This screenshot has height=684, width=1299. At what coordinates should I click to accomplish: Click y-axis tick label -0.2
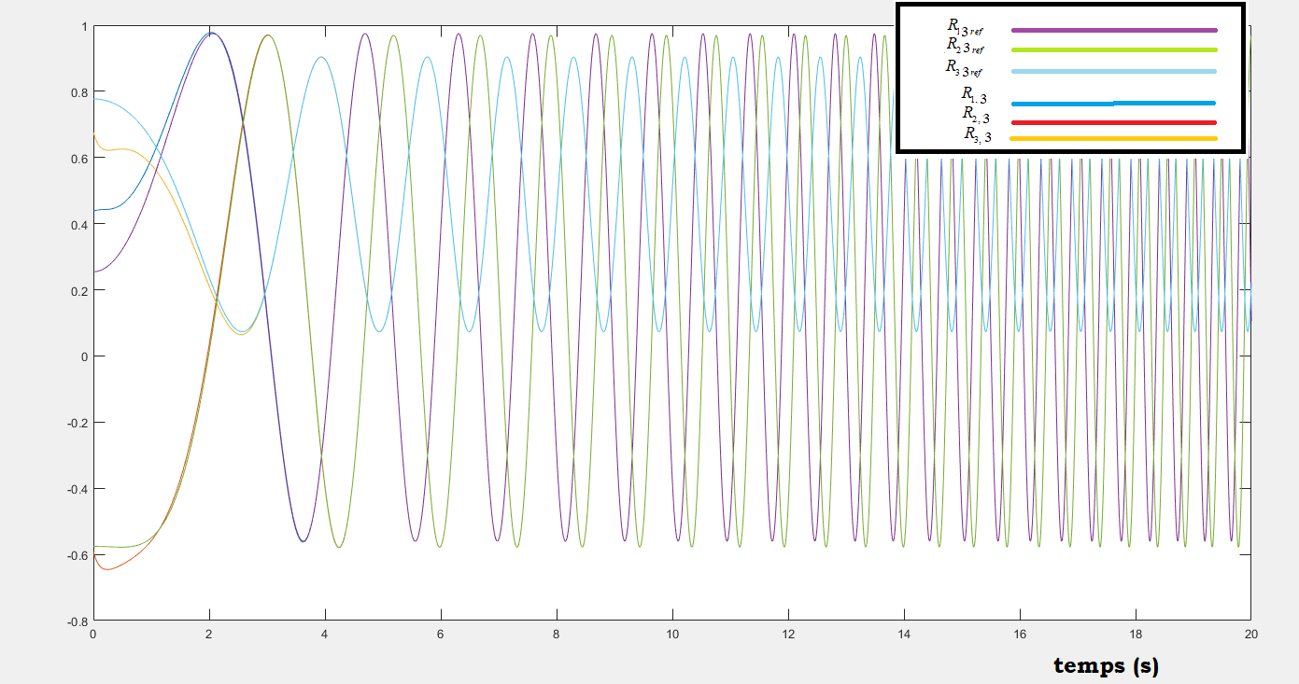[78, 423]
